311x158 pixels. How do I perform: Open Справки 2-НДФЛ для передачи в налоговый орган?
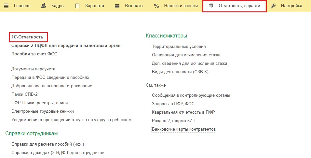point(66,46)
